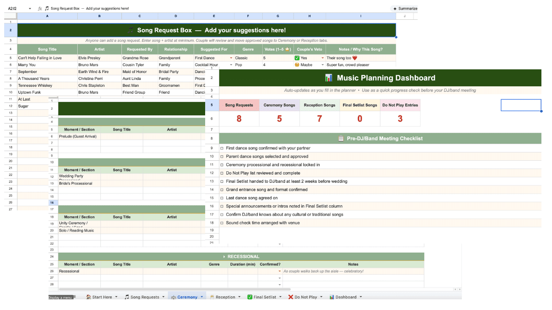Image resolution: width=552 pixels, height=310 pixels.
Task: Switch to the Reception sheet tab
Action: click(x=225, y=297)
